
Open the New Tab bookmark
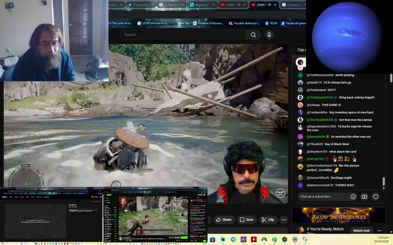pyautogui.click(x=182, y=23)
